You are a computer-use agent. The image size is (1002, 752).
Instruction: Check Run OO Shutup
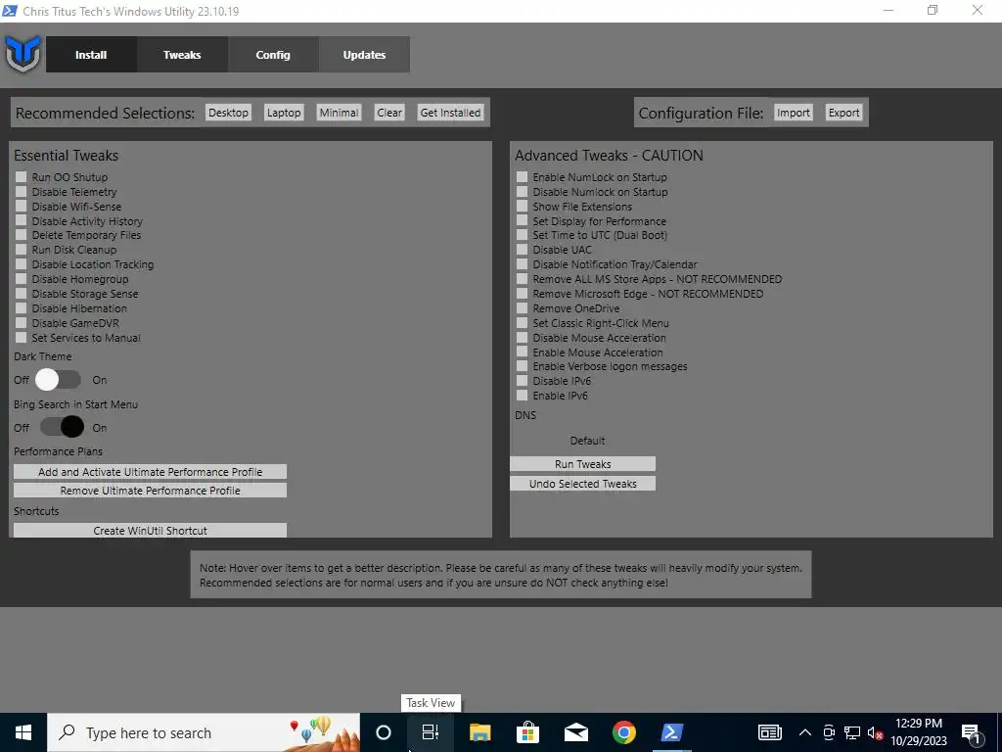point(22,176)
